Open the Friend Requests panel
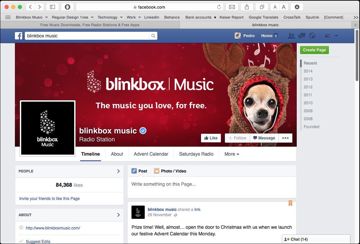 pyautogui.click(x=291, y=35)
